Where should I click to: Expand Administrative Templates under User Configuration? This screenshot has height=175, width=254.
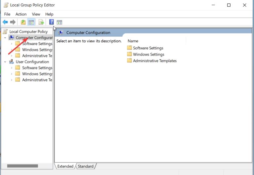tap(12, 80)
